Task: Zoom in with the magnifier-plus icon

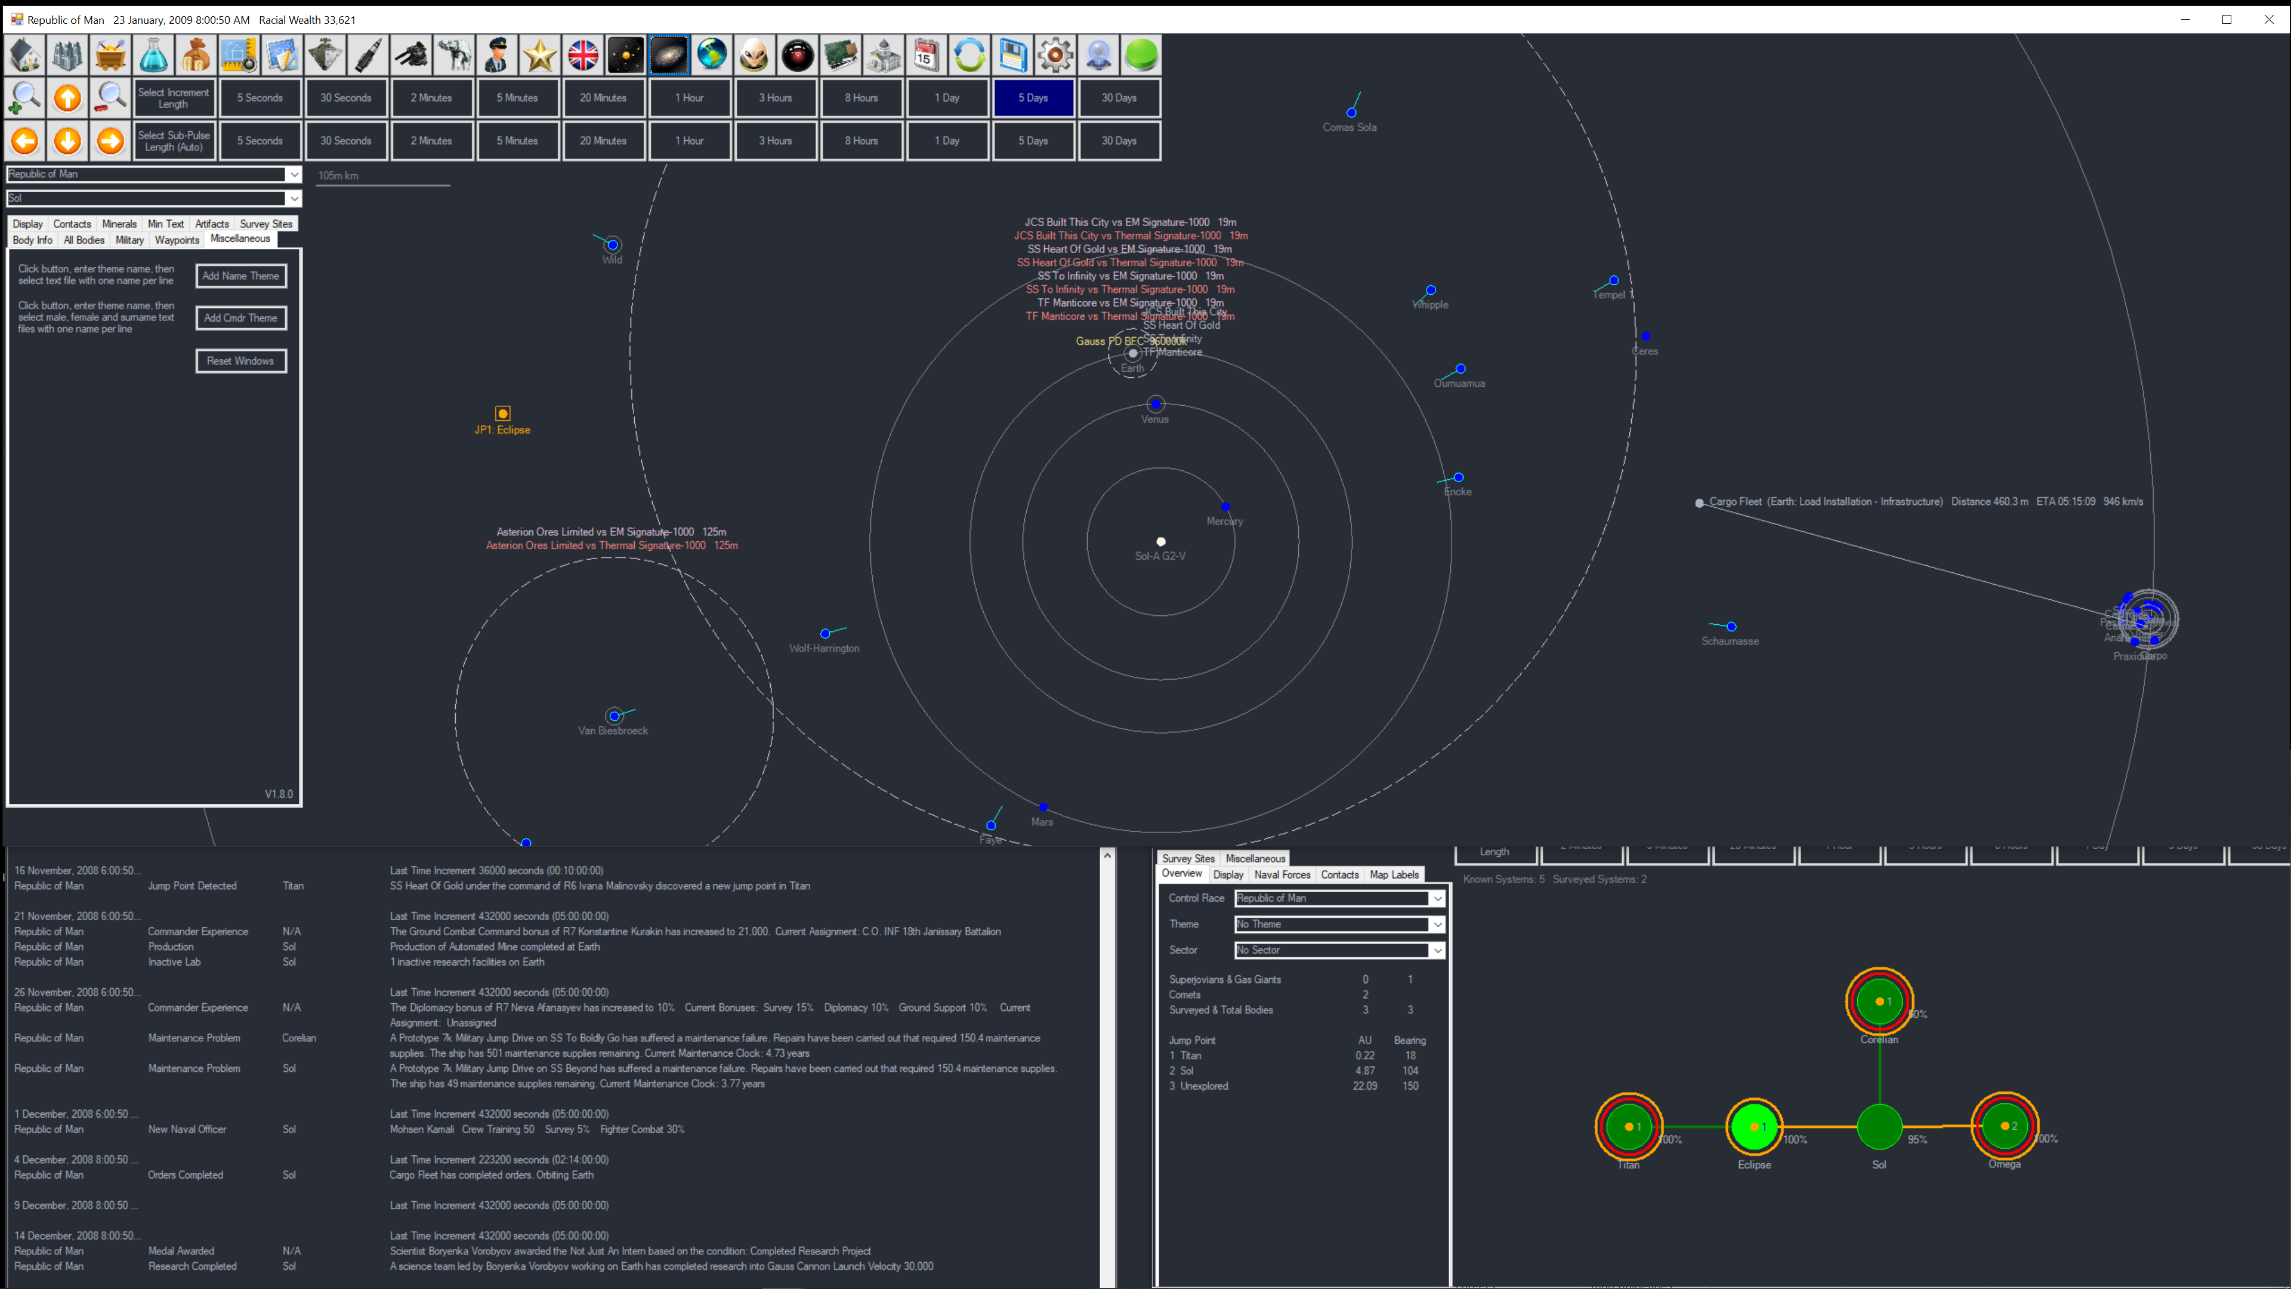Action: coord(25,98)
